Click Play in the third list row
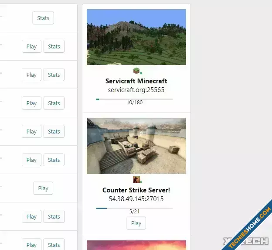 pos(31,75)
